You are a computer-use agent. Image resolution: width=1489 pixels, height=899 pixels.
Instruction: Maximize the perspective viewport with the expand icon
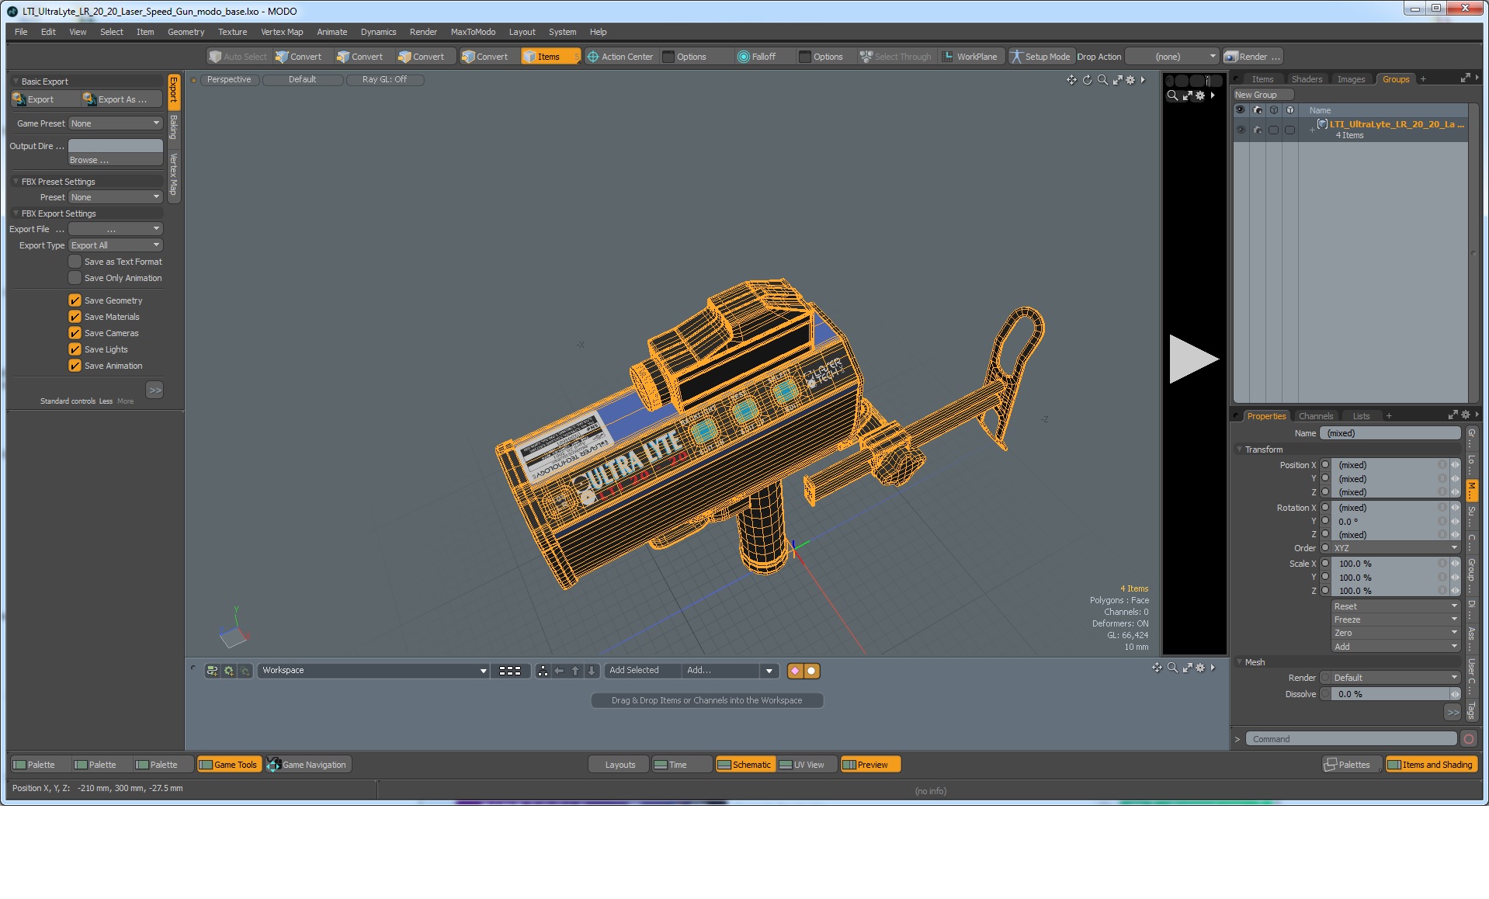pyautogui.click(x=1118, y=80)
